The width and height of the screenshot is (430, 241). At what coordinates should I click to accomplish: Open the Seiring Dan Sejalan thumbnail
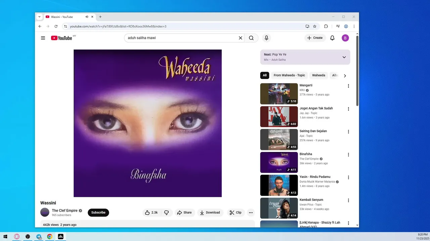(279, 140)
